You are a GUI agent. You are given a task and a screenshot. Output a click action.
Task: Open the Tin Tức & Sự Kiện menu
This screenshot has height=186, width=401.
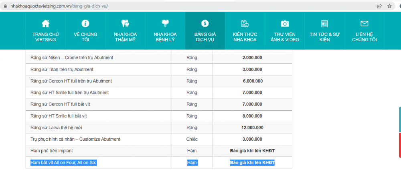pyautogui.click(x=324, y=37)
